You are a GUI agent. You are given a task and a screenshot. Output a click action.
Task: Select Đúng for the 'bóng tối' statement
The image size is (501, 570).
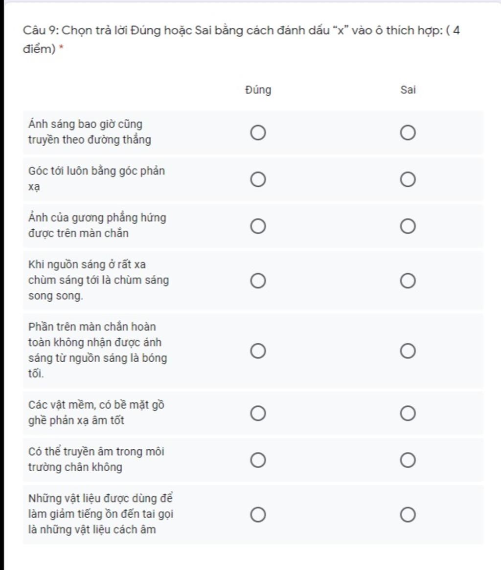point(258,351)
